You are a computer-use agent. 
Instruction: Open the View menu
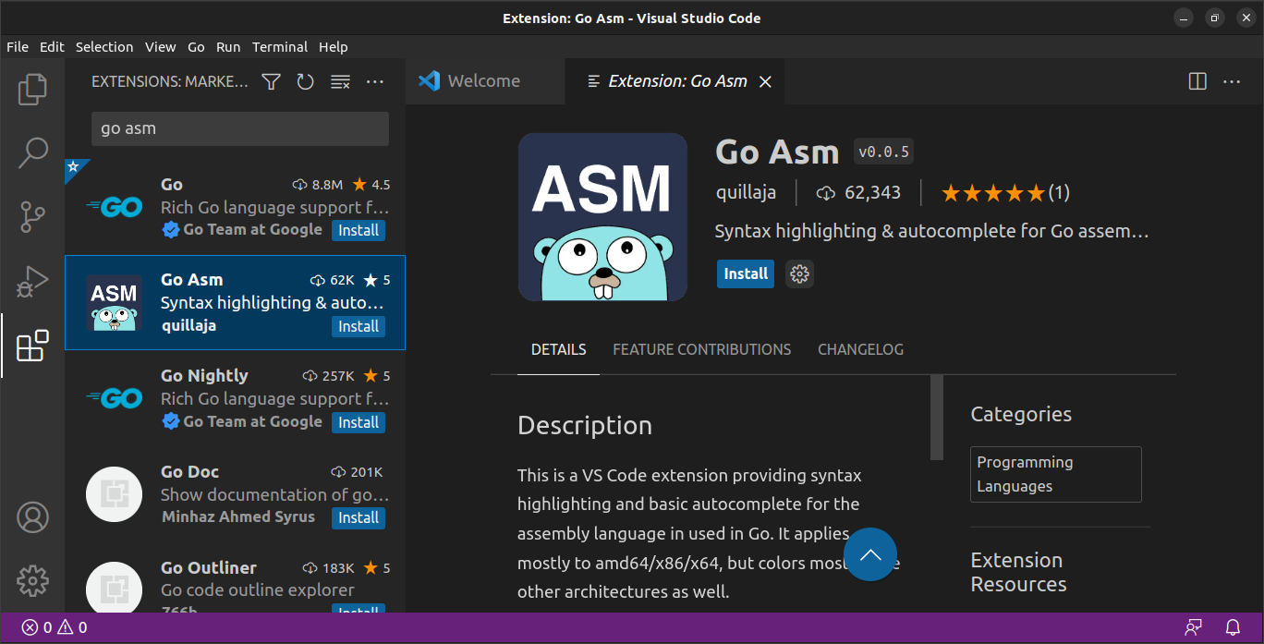pos(160,47)
